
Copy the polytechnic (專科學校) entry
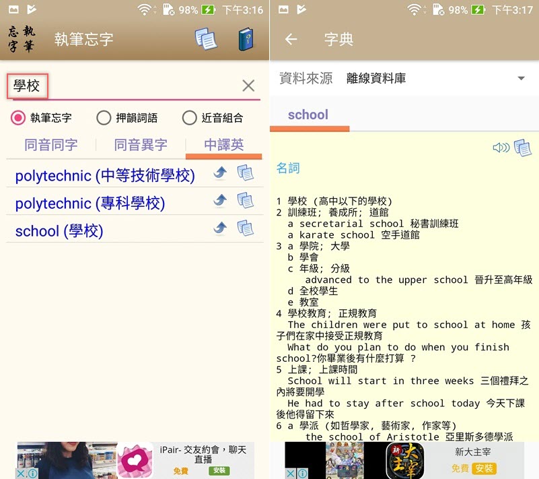pyautogui.click(x=246, y=201)
